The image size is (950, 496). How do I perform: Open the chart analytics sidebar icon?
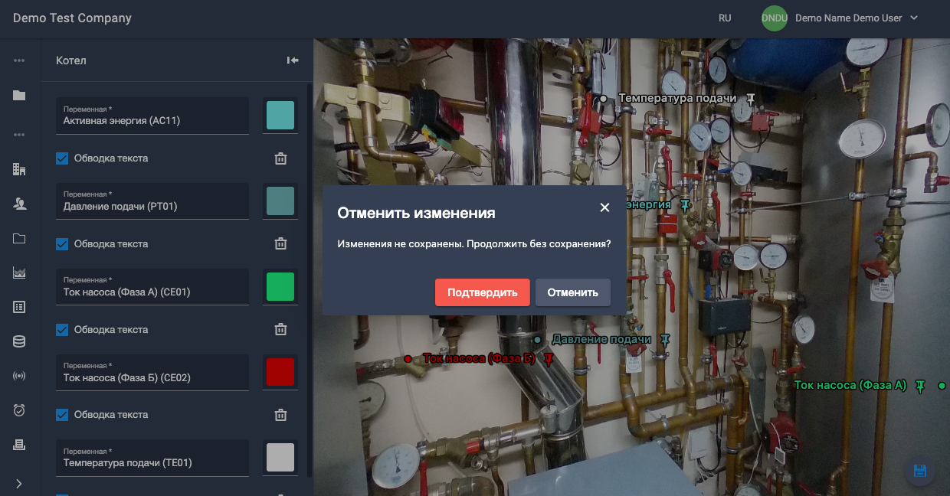(x=19, y=272)
